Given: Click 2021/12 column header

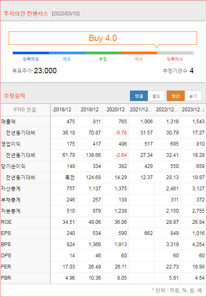Looking at the screenshot, I should tap(141, 110).
